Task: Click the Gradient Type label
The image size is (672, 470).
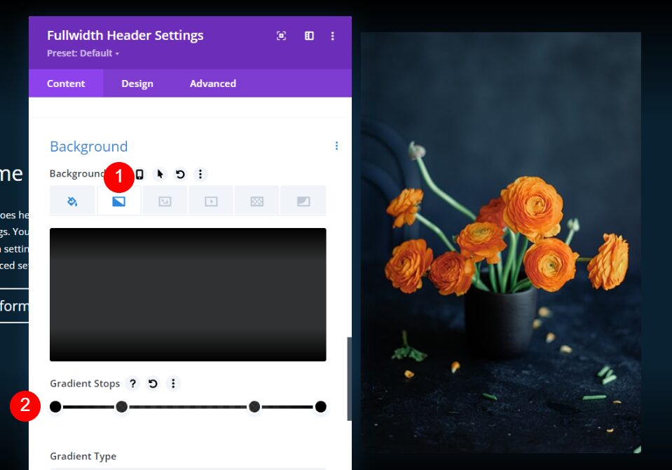Action: [x=83, y=456]
